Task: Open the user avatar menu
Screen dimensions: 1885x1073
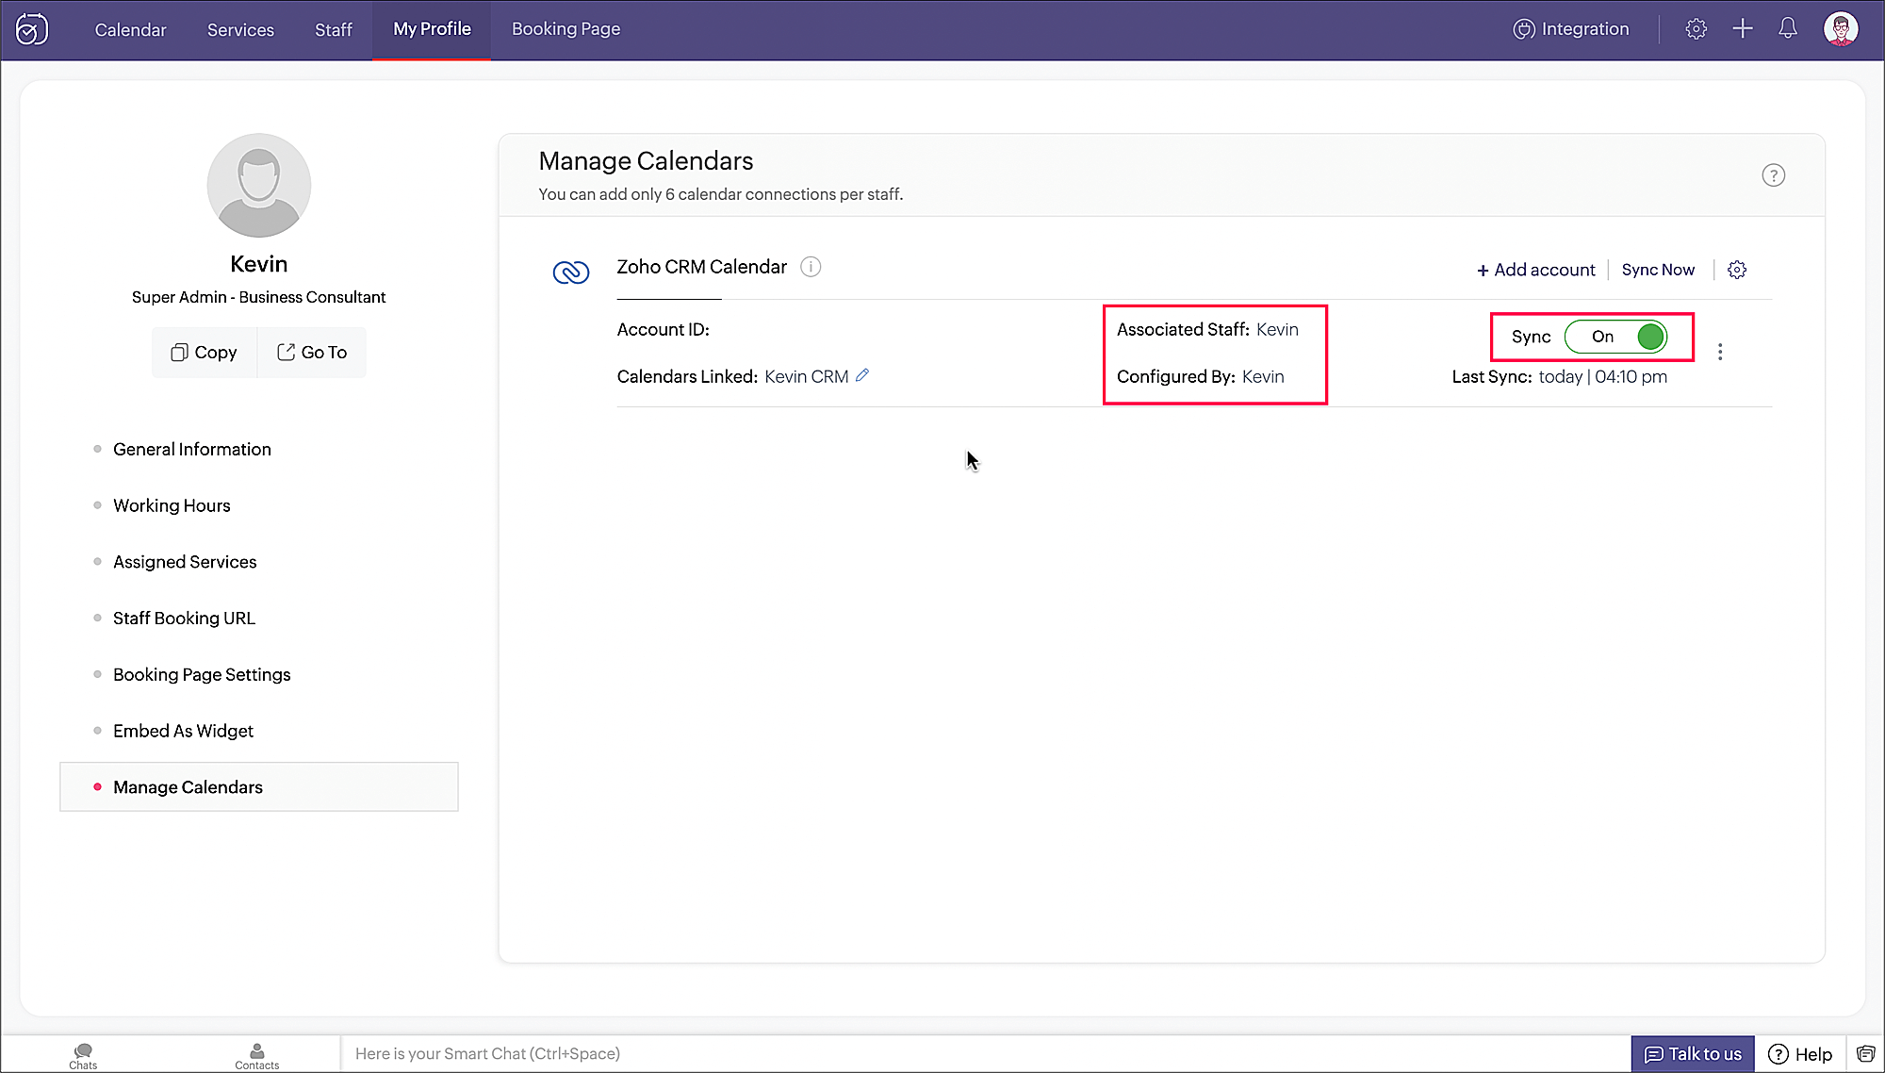Action: [1841, 29]
